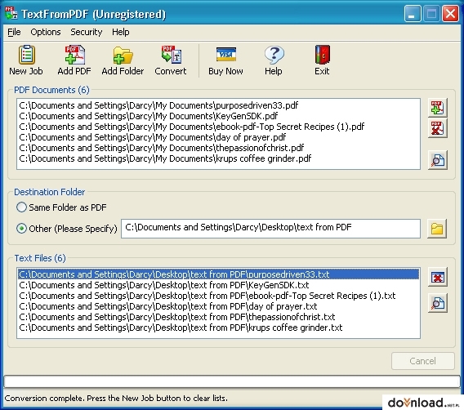Select day of prayer.txt entry
The height and width of the screenshot is (410, 464).
pyautogui.click(x=218, y=306)
